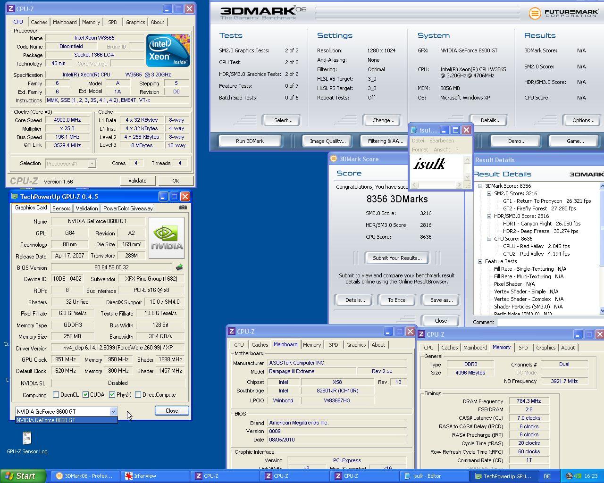Click the OK button in CPU-Z
604x483 pixels.
click(176, 181)
